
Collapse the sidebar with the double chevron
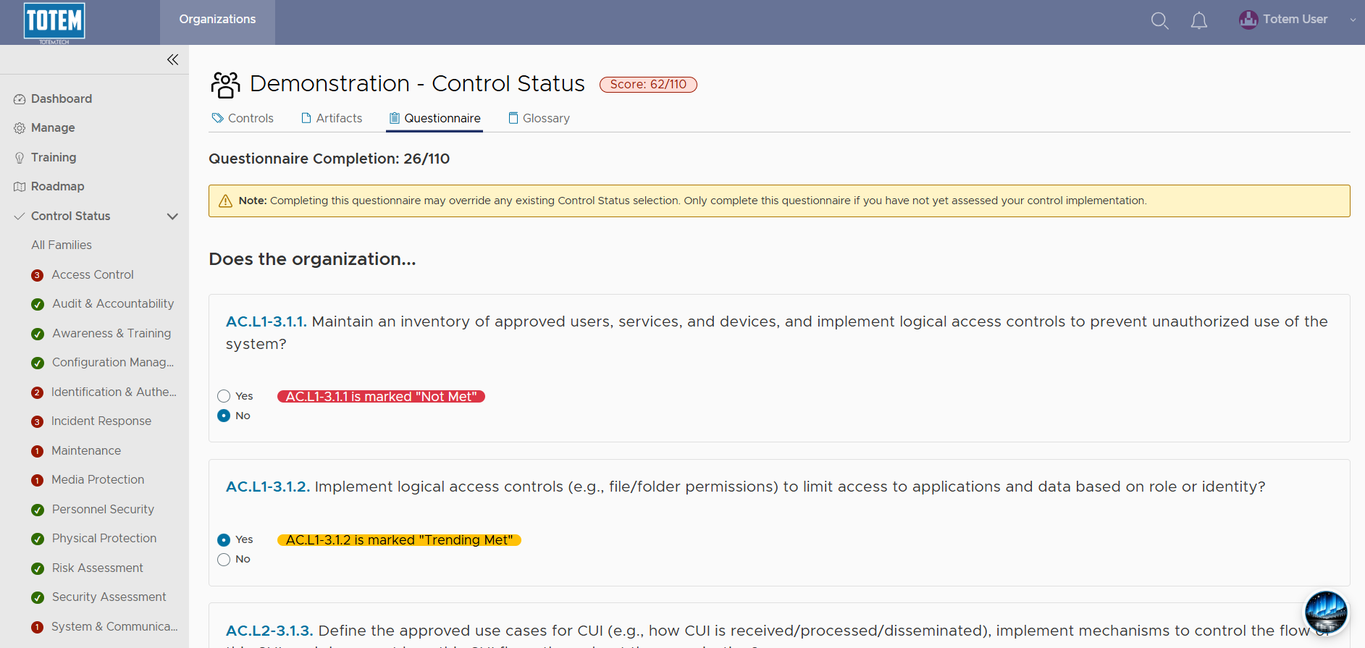click(x=172, y=59)
